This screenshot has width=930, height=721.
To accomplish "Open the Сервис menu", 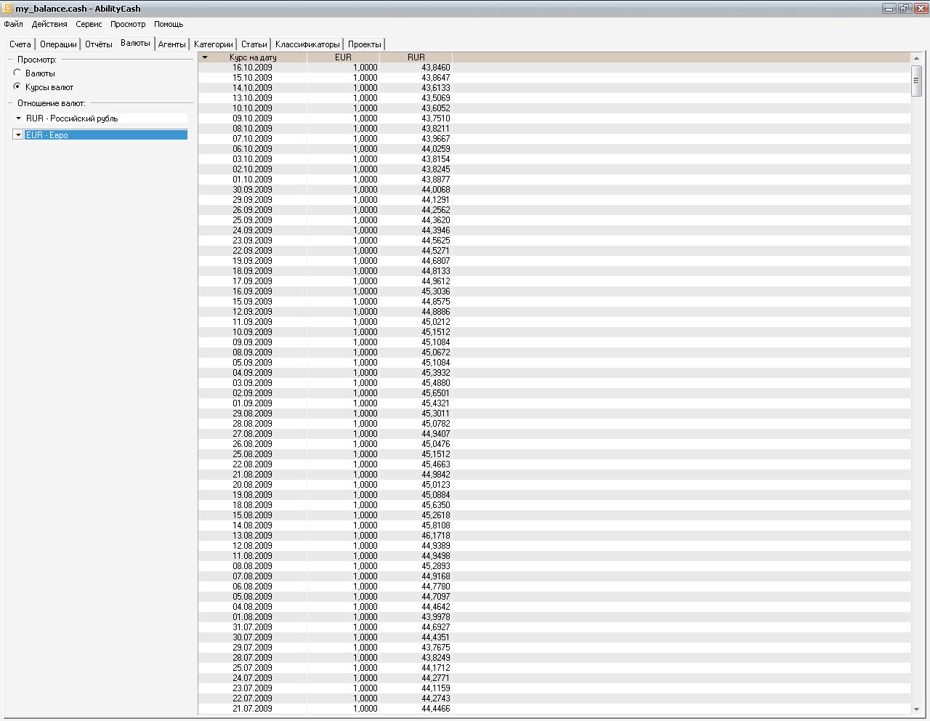I will click(x=89, y=24).
